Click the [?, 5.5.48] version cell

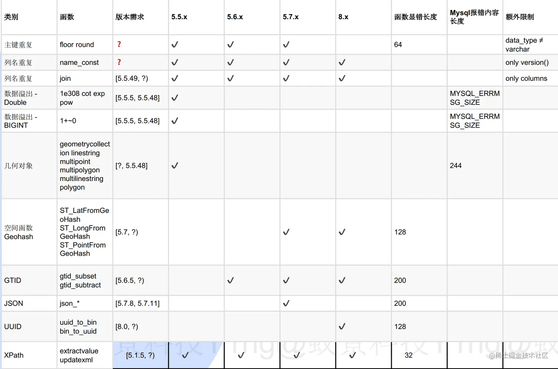point(141,166)
